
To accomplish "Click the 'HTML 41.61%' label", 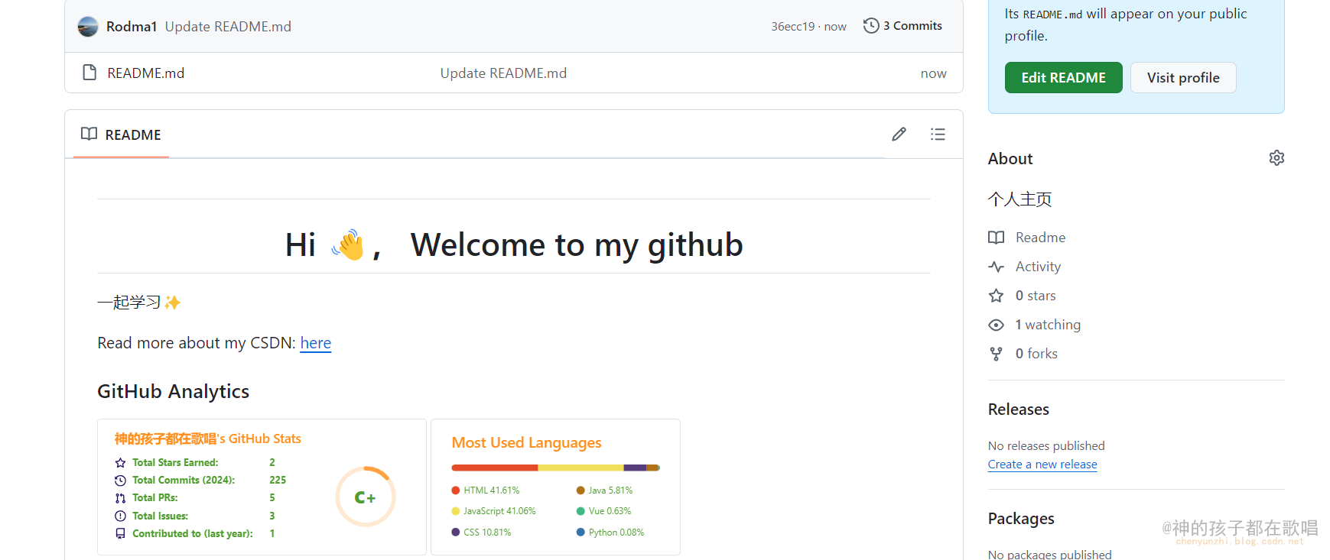I will (491, 490).
